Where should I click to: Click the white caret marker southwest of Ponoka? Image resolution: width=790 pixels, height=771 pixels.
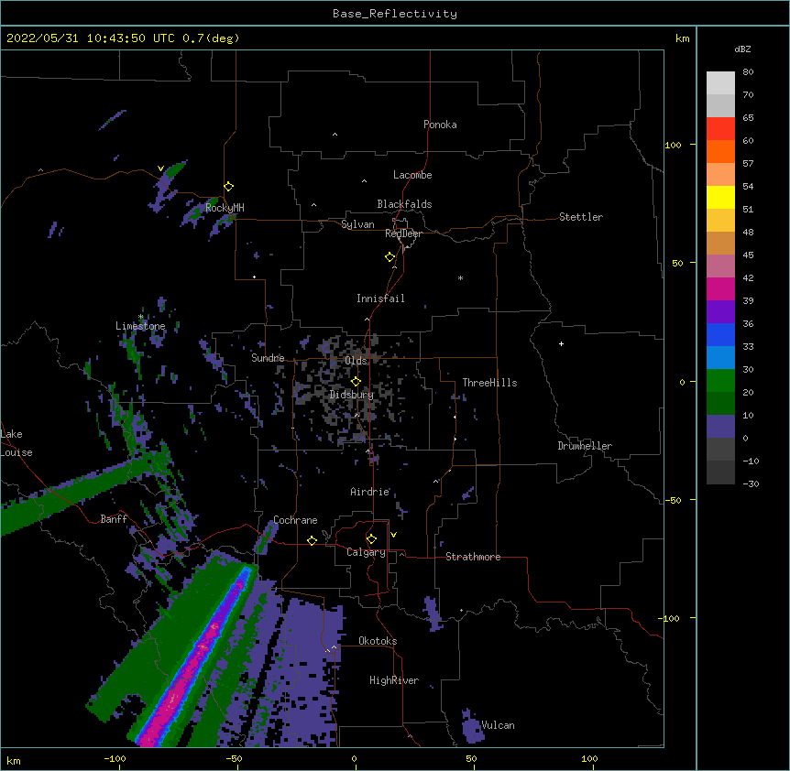point(335,135)
